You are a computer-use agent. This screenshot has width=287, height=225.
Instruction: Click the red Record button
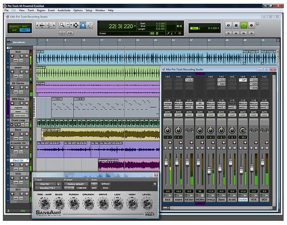point(251,25)
